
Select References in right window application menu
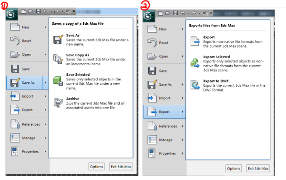[165, 126]
